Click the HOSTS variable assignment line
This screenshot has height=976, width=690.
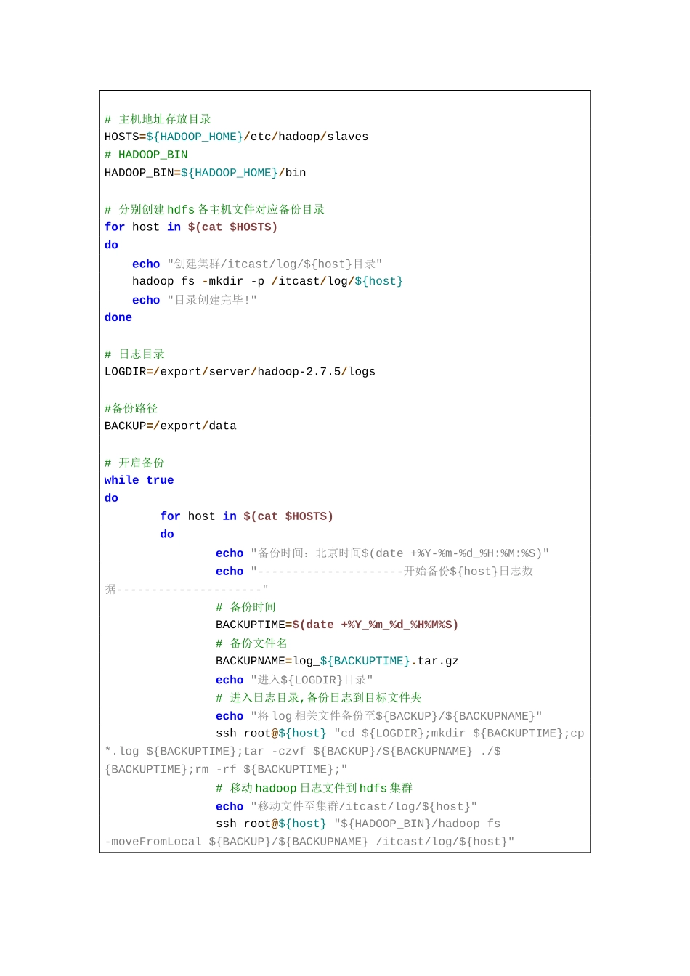(236, 137)
